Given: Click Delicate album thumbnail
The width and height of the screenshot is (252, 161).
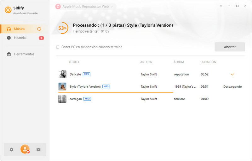Looking at the screenshot, I should (62, 74).
